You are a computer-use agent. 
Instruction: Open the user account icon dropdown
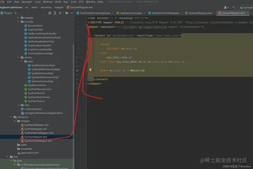pyautogui.click(x=226, y=7)
